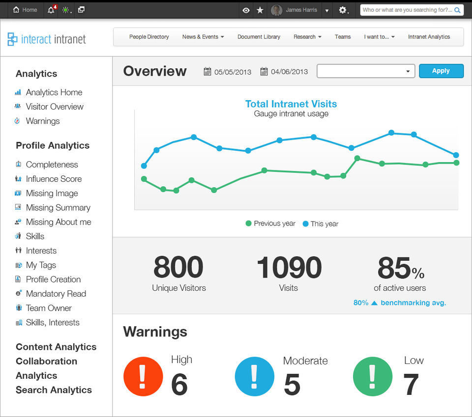Click last blue data point on chart
This screenshot has height=417, width=472.
[456, 155]
